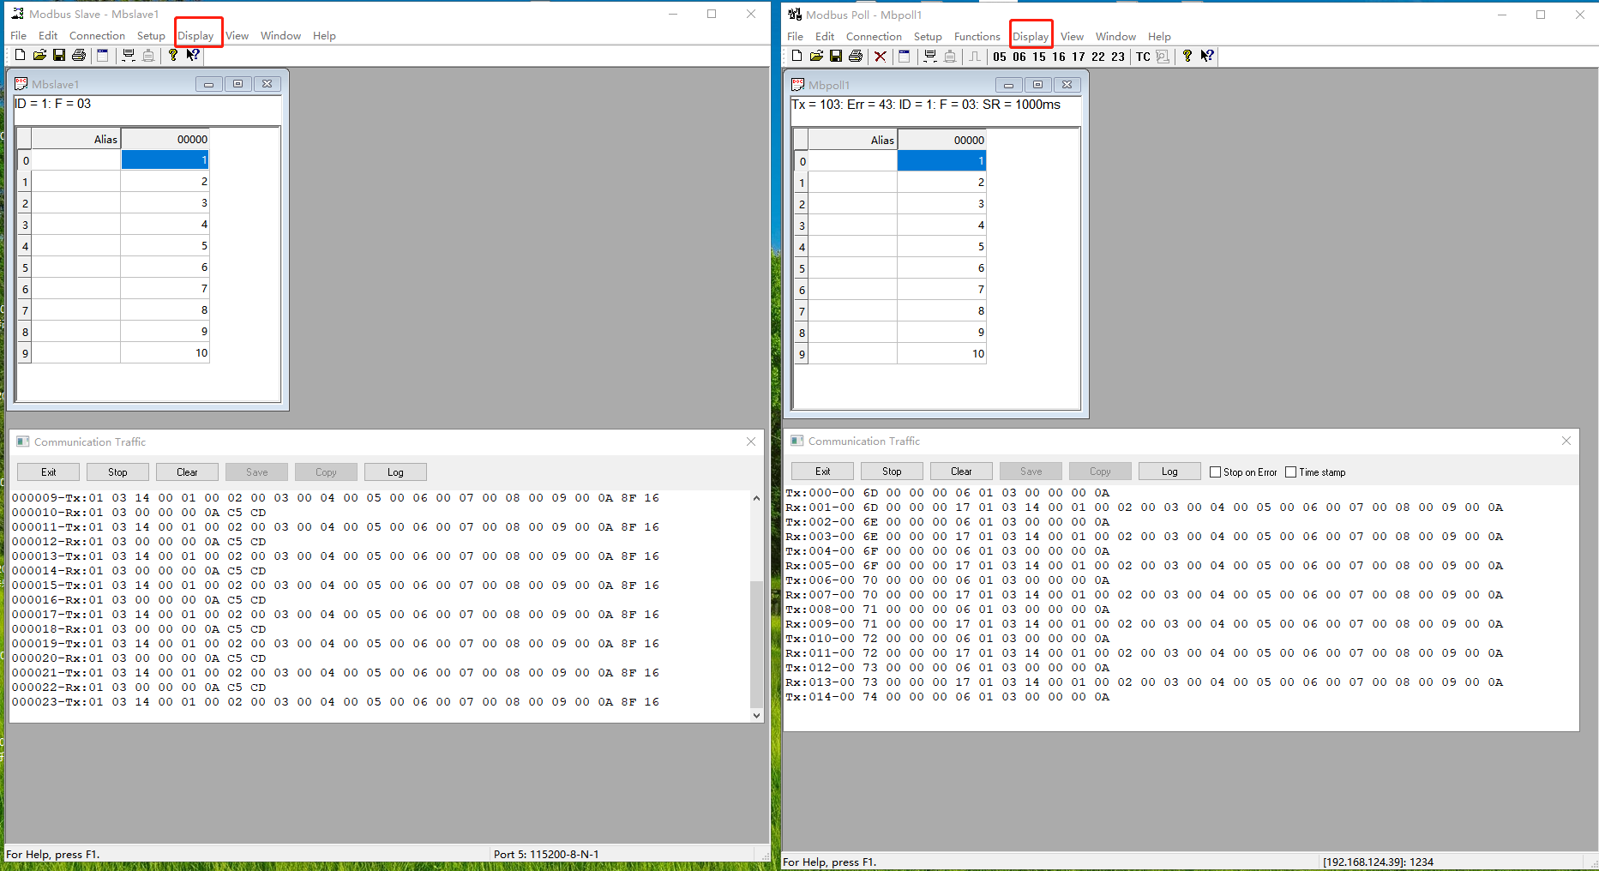This screenshot has height=871, width=1599.
Task: Click Stop button in Slave Communication Traffic
Action: pos(117,472)
